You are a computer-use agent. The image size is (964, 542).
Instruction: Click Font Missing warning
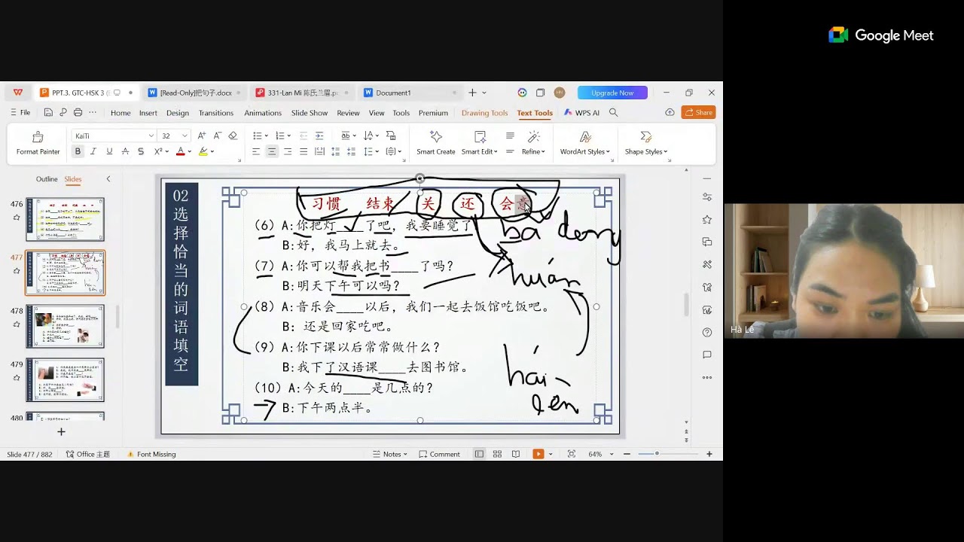point(151,454)
